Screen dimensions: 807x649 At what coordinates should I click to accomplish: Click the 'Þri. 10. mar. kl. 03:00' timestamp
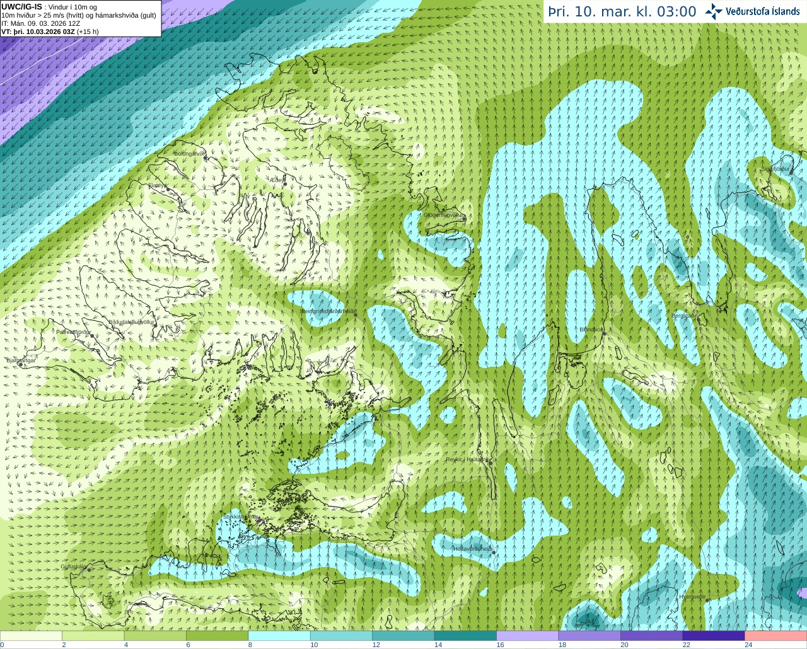(622, 12)
